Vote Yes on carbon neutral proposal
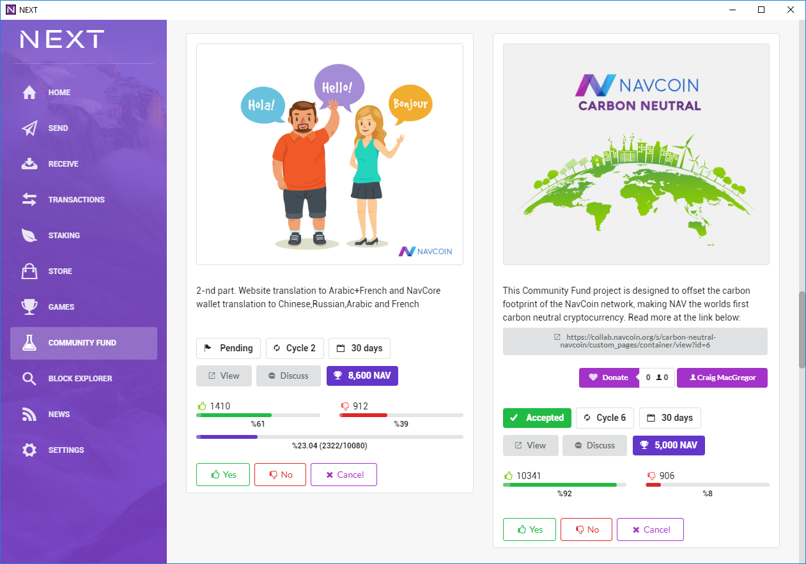806x564 pixels. pyautogui.click(x=529, y=530)
